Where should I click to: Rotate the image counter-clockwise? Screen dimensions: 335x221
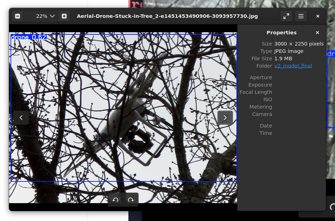pyautogui.click(x=115, y=200)
